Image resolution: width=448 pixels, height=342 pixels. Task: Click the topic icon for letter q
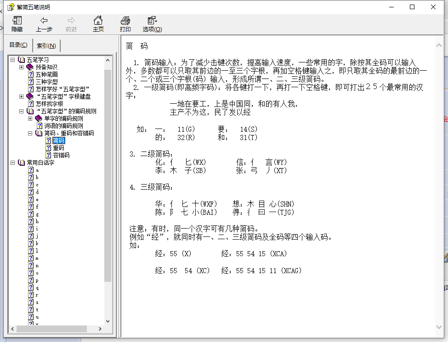click(x=31, y=287)
